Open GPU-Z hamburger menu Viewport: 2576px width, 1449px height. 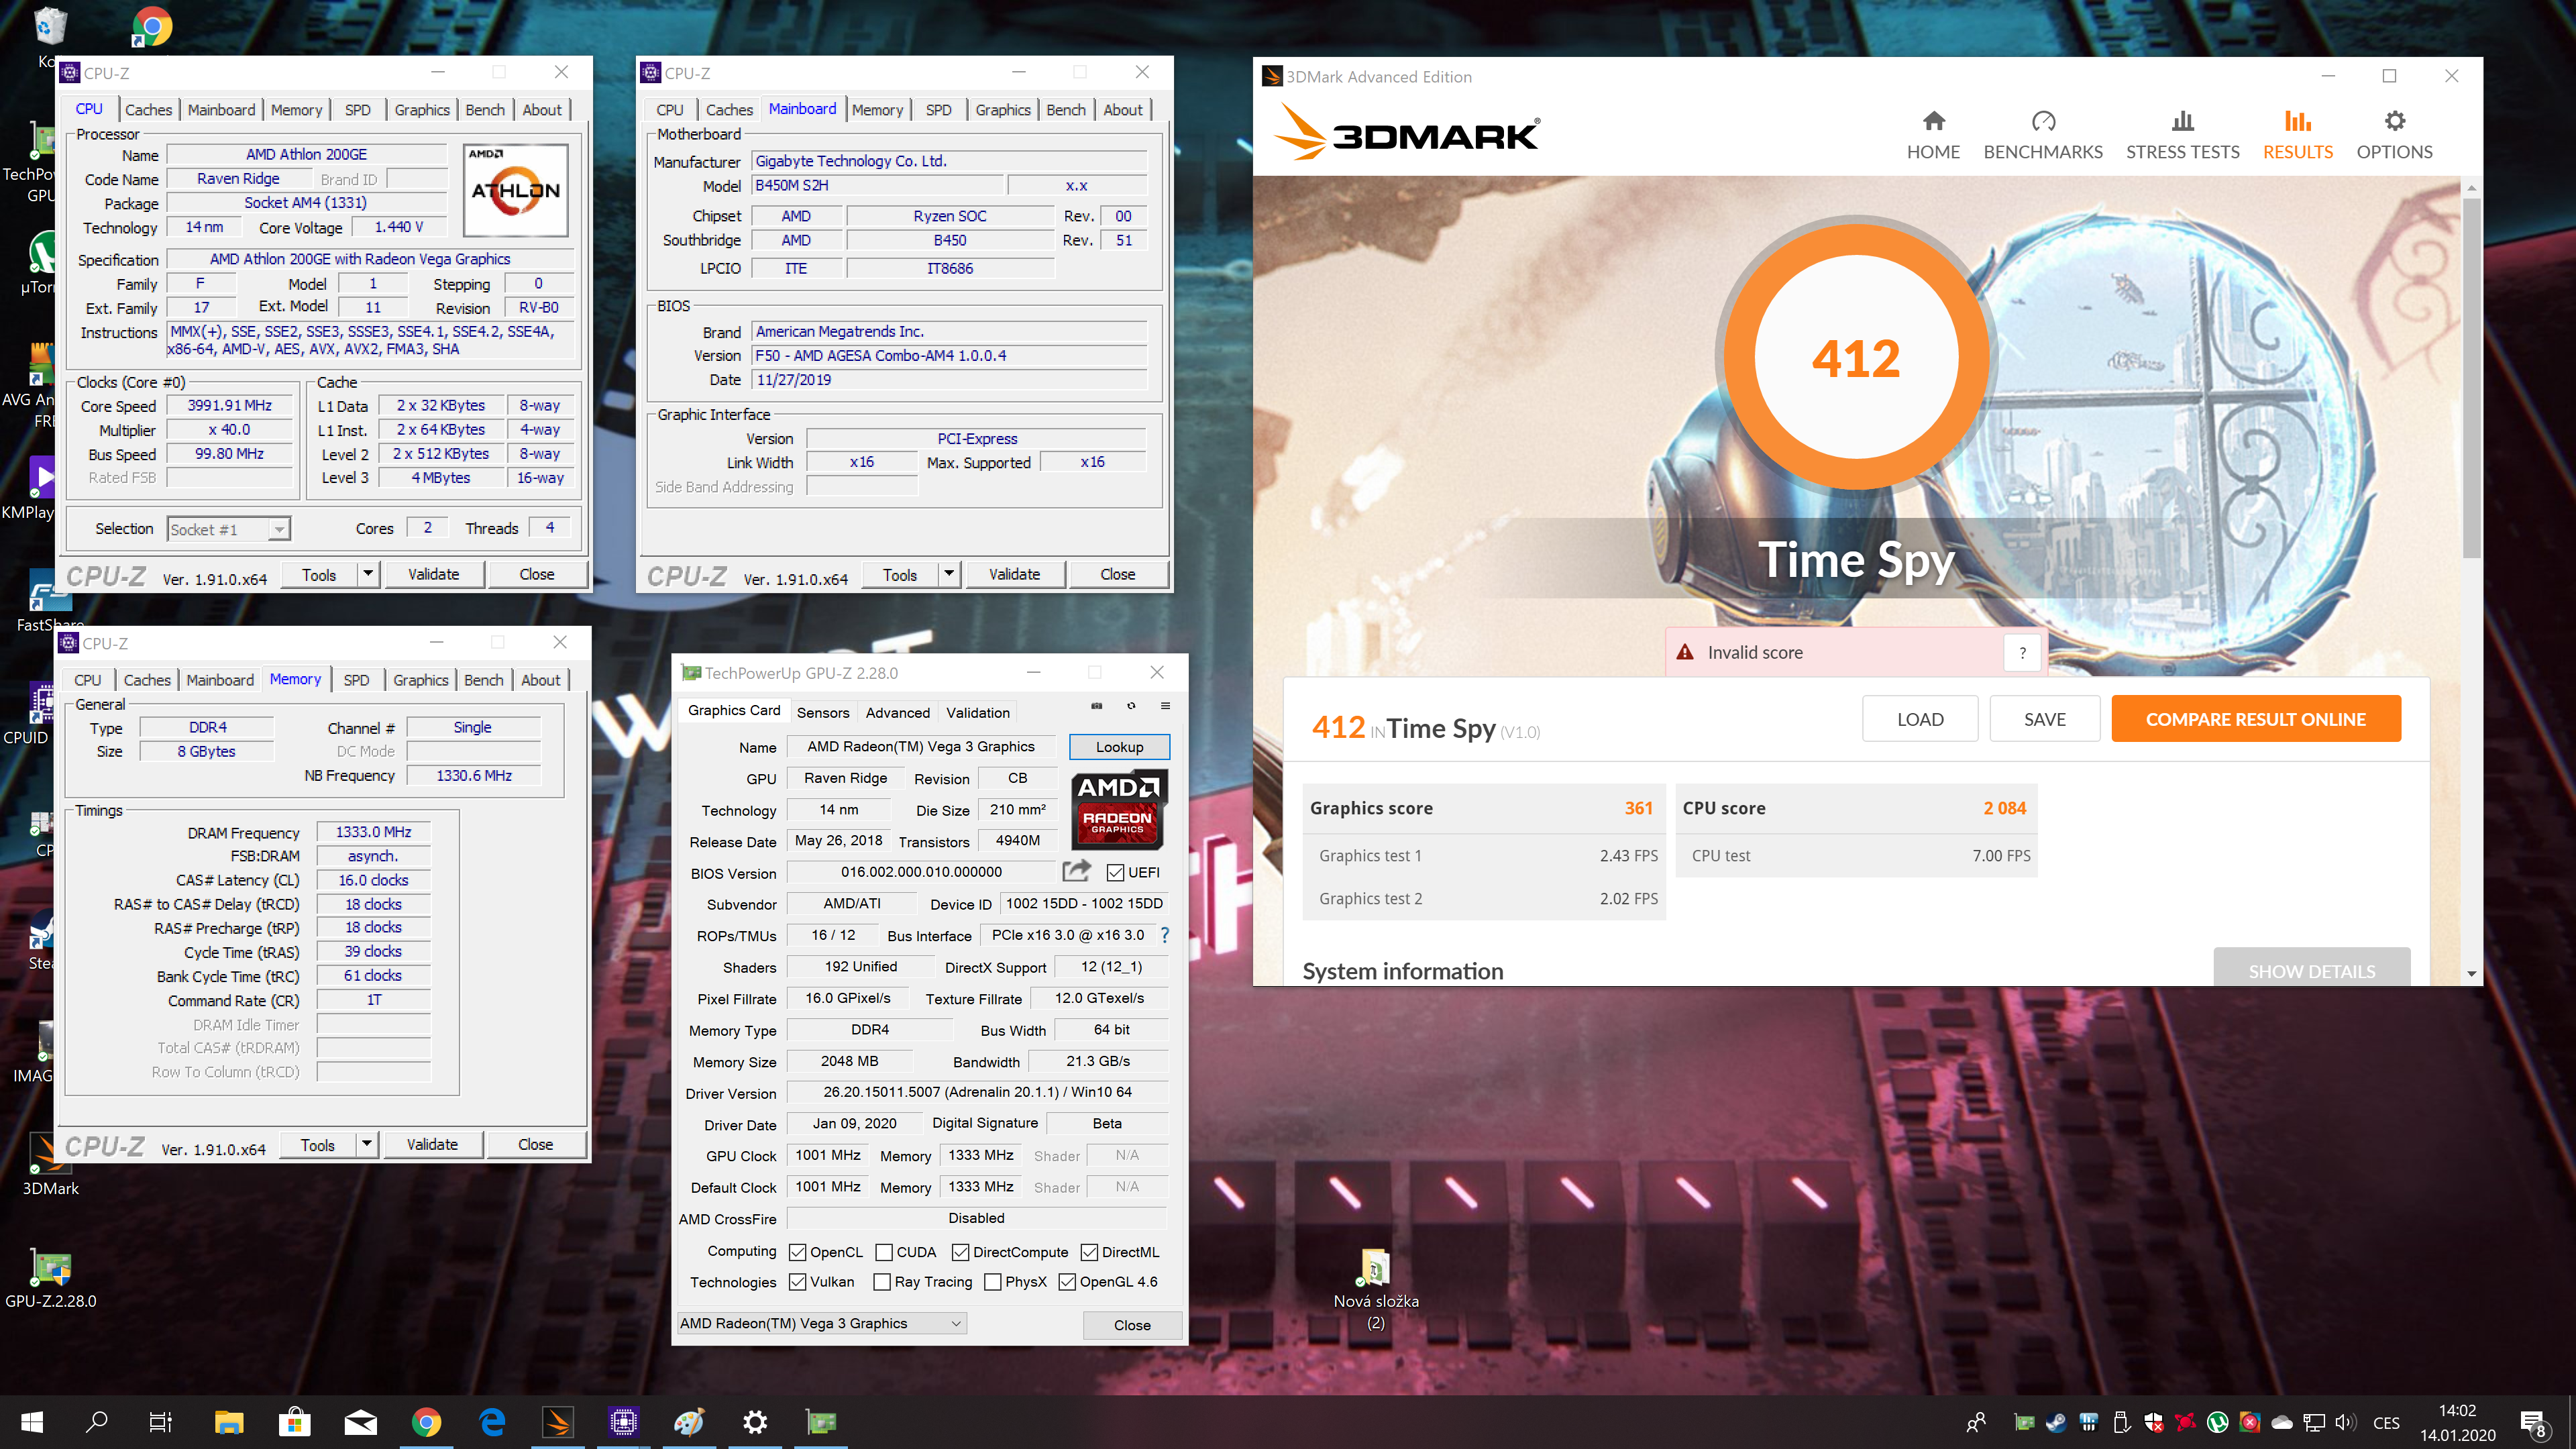point(1165,706)
